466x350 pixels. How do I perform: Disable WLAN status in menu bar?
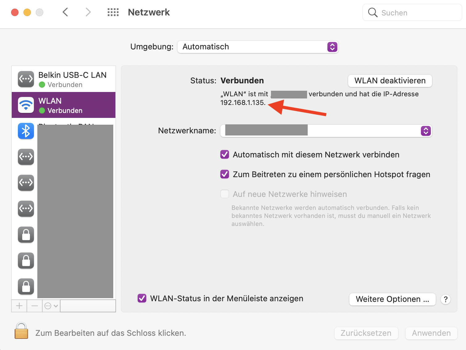(x=142, y=298)
